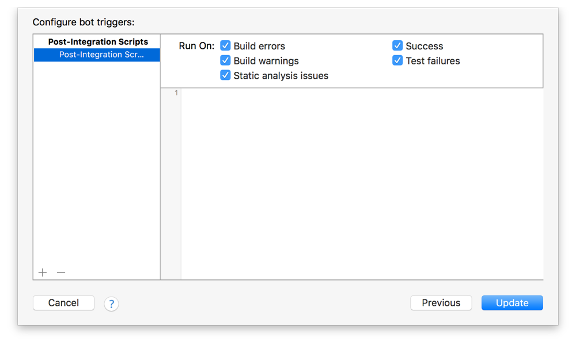Add a new trigger with the plus icon
576x346 pixels.
click(43, 272)
